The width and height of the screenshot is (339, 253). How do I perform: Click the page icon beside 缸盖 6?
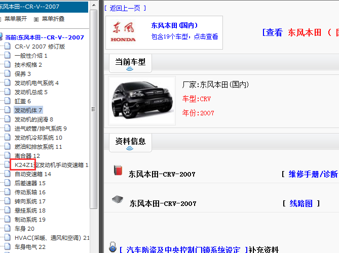[8, 101]
